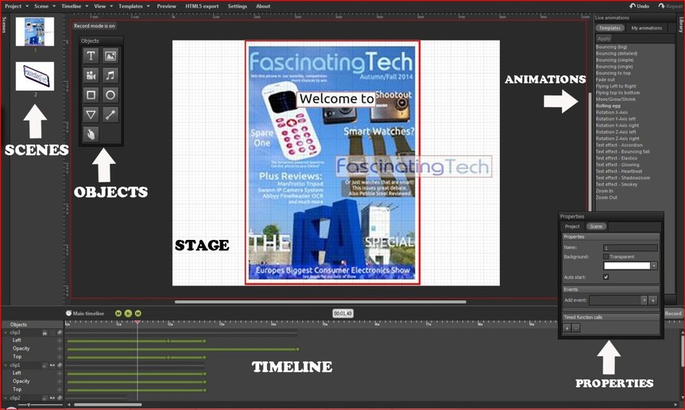Toggle Record mode button
The image size is (685, 410).
[x=673, y=313]
